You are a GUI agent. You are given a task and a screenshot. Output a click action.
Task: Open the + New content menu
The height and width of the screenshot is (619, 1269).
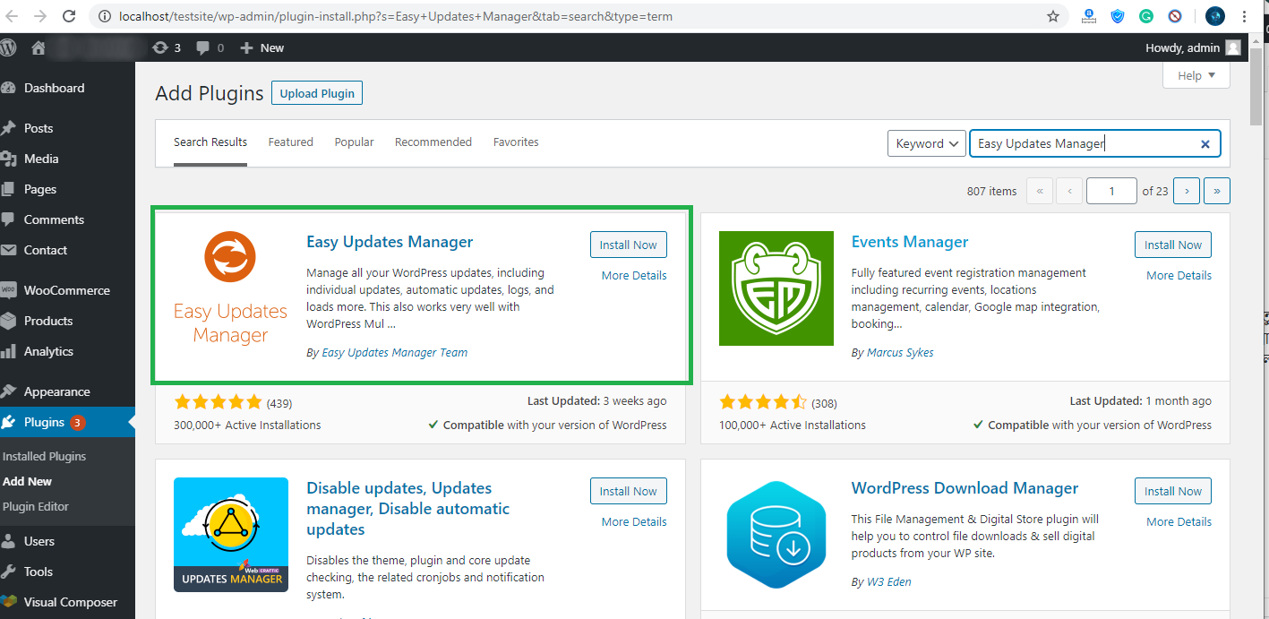tap(262, 47)
